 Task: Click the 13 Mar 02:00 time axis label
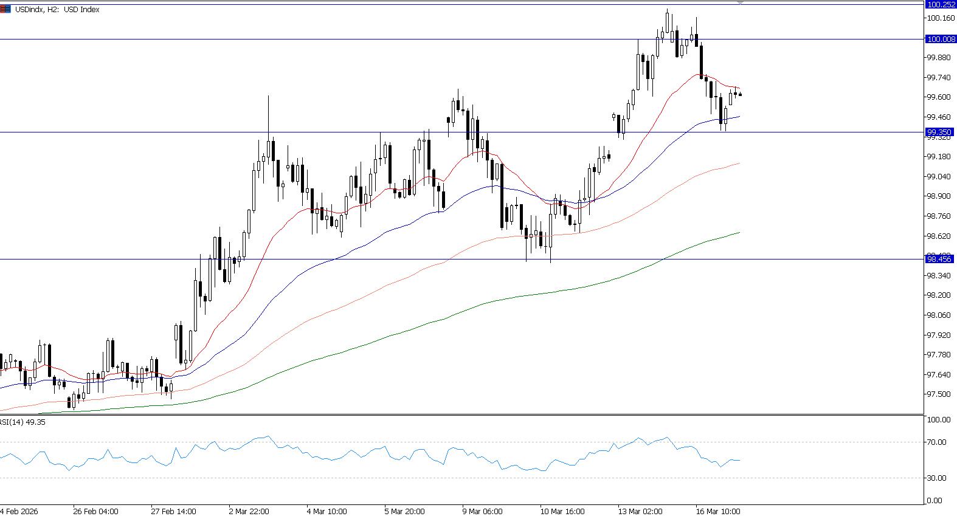[640, 511]
